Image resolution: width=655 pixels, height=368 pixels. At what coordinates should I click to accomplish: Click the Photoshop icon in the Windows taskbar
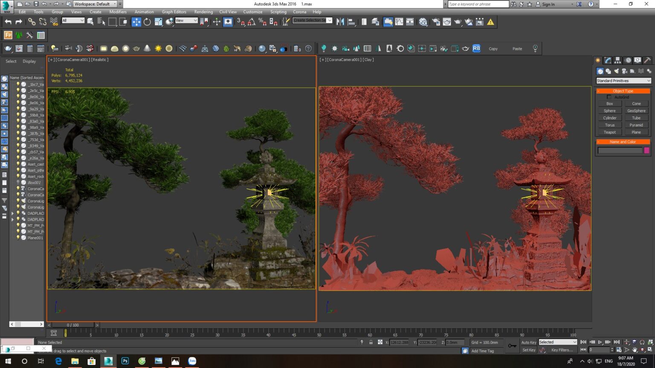[x=125, y=361]
